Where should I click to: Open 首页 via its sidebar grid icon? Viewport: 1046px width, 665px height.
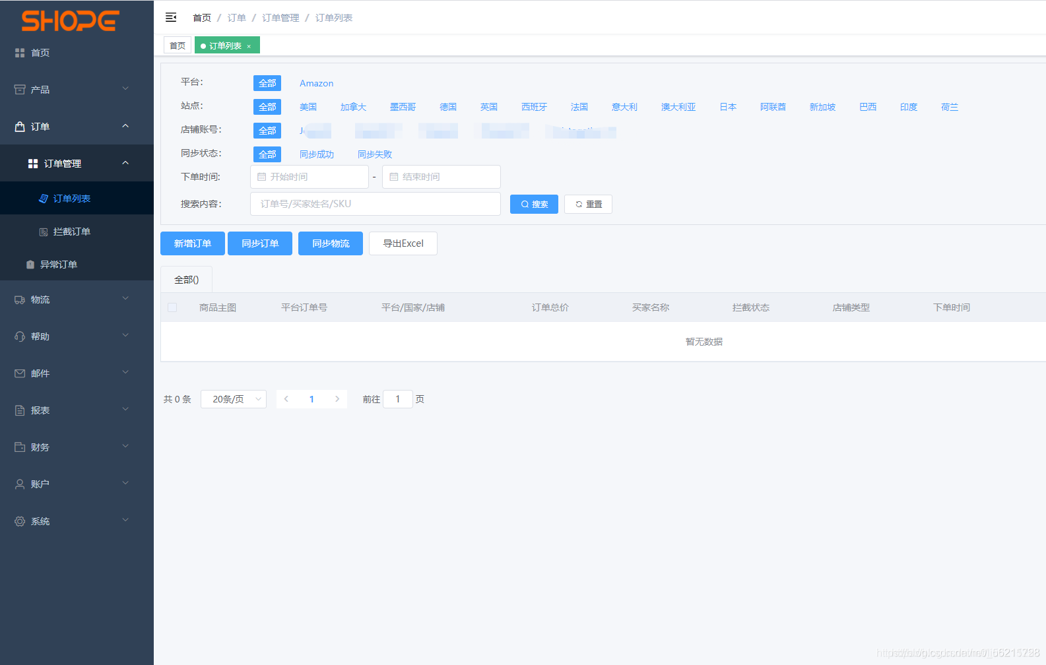tap(20, 53)
